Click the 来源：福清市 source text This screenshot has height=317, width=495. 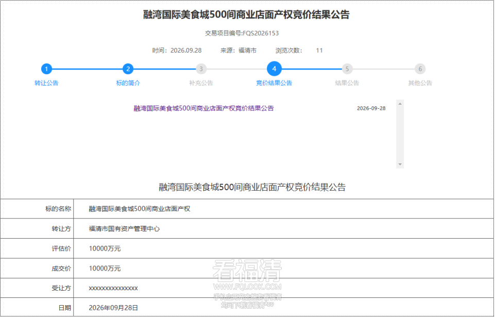[238, 51]
